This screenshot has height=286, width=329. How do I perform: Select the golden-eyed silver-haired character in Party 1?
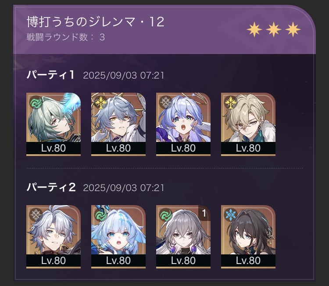(x=118, y=124)
